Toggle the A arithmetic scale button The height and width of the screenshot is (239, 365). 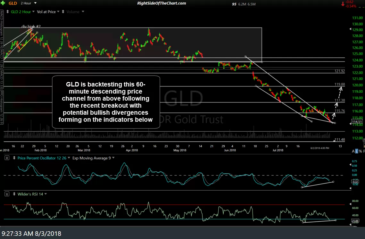(353, 151)
